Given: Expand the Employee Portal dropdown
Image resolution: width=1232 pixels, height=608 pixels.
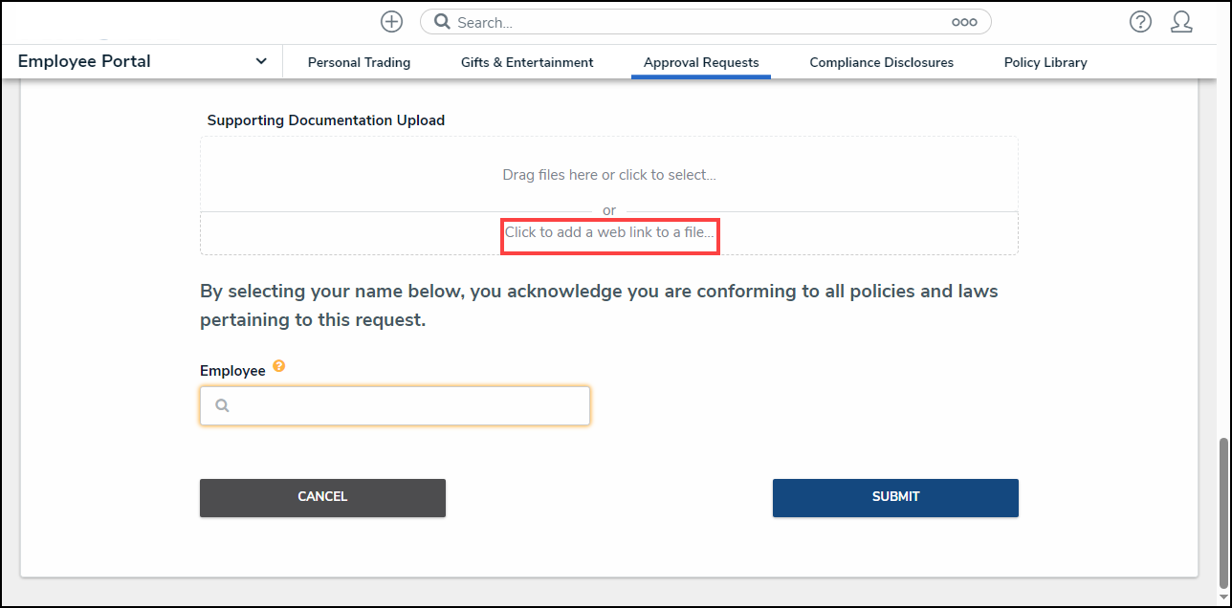Looking at the screenshot, I should (261, 62).
